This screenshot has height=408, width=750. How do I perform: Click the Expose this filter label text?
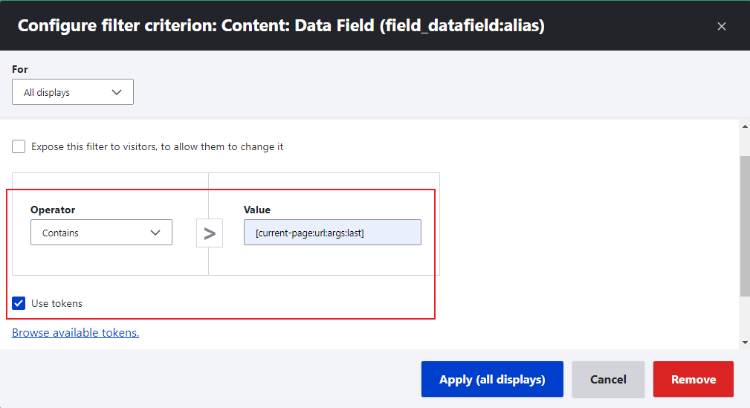pyautogui.click(x=157, y=147)
